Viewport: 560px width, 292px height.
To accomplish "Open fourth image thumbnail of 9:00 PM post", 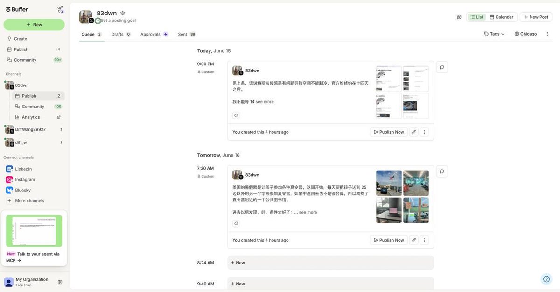I will tap(416, 106).
